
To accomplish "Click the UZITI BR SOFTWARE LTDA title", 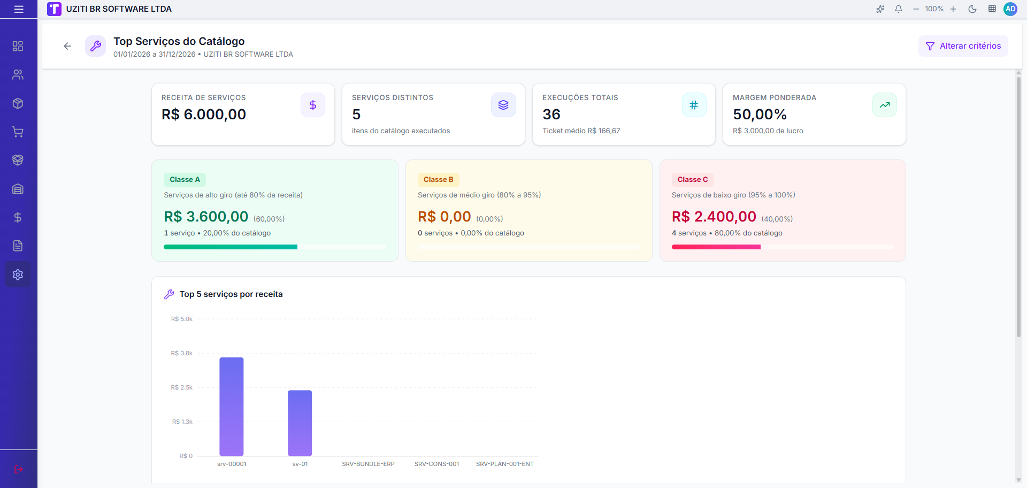I will [119, 9].
